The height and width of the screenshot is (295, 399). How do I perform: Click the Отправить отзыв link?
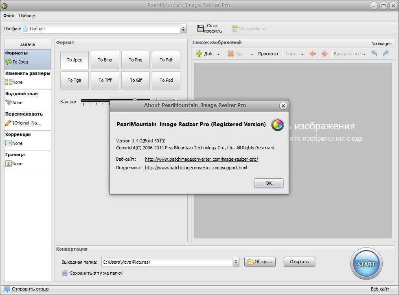click(x=30, y=289)
